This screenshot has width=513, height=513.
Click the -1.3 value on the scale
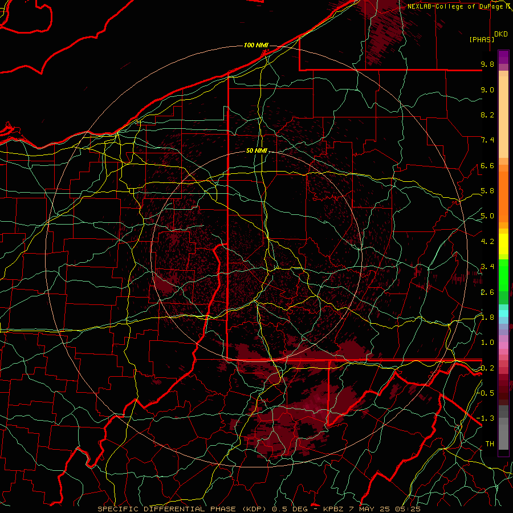click(x=485, y=418)
